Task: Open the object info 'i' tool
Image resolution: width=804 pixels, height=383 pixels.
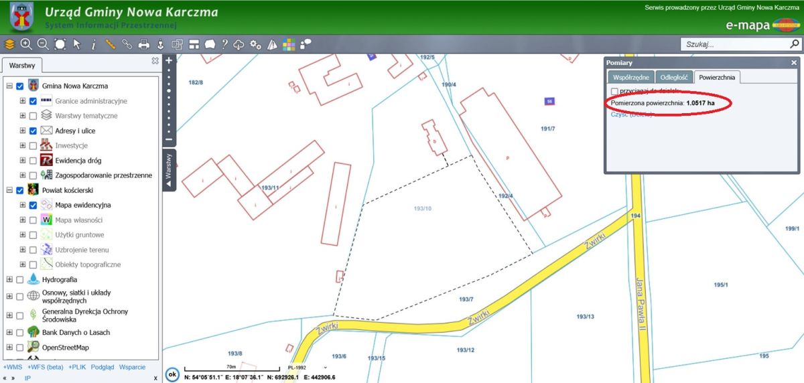Action: (93, 44)
